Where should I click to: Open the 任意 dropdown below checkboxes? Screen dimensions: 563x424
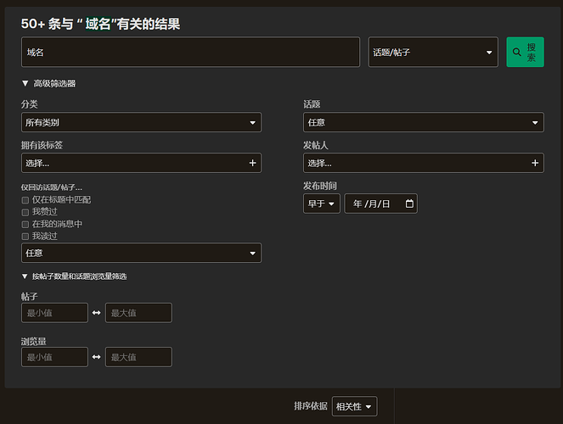pos(141,253)
